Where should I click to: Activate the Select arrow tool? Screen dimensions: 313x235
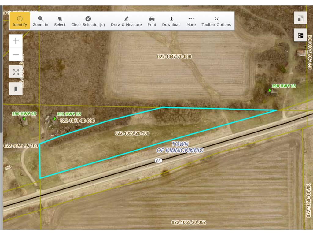[x=60, y=21]
